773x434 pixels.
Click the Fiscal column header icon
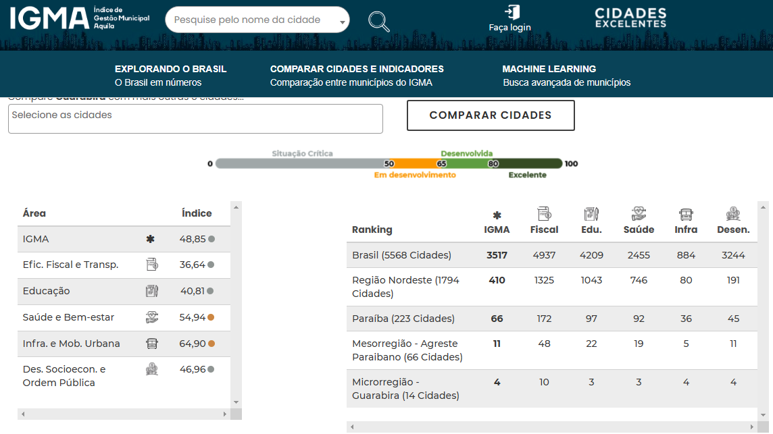click(x=544, y=214)
